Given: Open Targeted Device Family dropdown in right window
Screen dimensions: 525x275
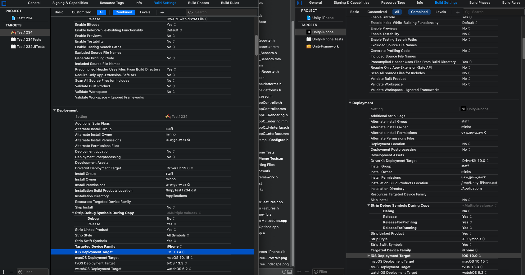Looking at the screenshot, I should (470, 250).
